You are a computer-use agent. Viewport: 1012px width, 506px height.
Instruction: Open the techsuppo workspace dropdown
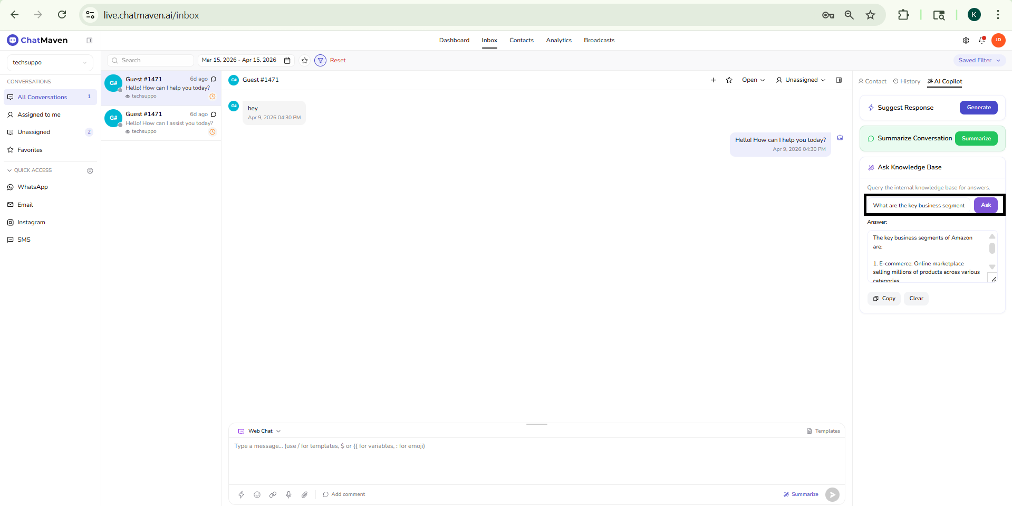click(50, 62)
